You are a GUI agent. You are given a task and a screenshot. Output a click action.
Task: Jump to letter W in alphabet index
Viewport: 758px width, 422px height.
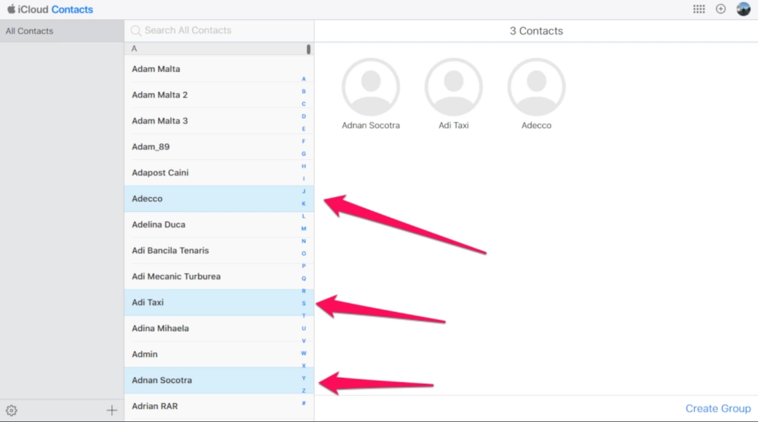click(x=304, y=353)
